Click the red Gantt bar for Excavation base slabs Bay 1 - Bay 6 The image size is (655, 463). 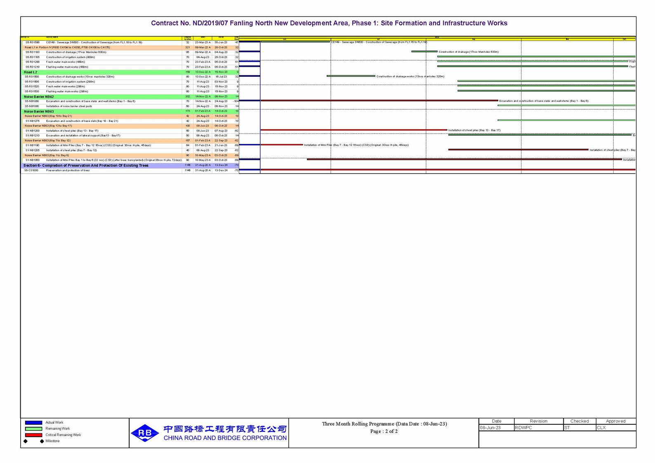click(x=379, y=101)
